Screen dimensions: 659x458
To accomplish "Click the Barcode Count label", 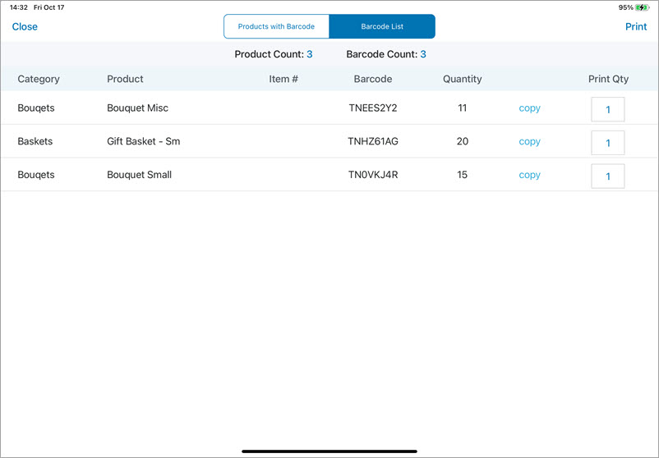I will click(381, 54).
